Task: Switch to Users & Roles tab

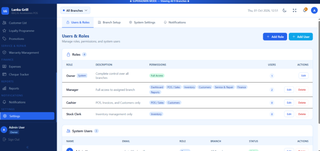Action: [x=78, y=23]
